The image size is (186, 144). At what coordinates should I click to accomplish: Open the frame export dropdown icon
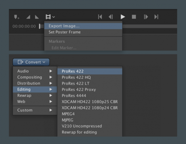(x=50, y=17)
